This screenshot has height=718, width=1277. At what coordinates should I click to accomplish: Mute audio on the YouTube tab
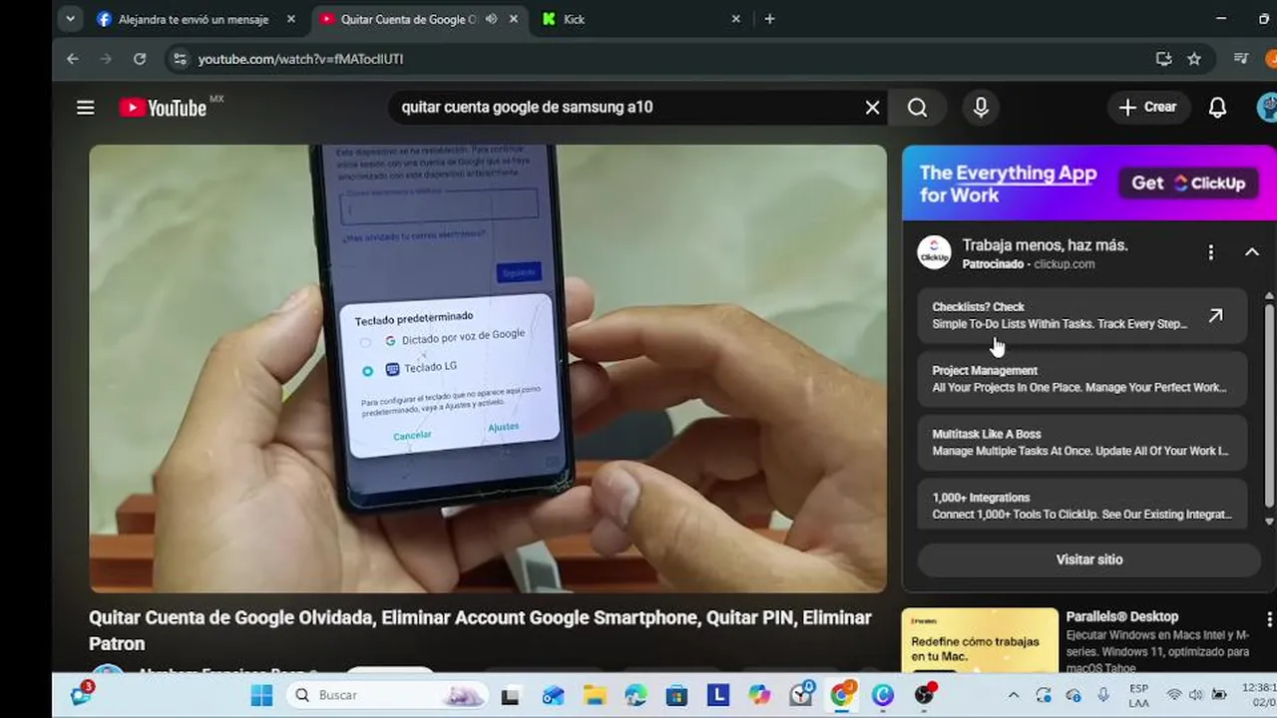491,19
